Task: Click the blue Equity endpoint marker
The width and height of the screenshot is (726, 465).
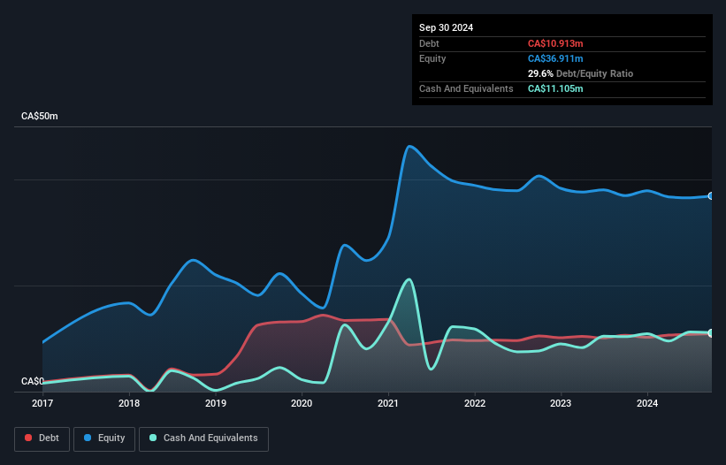Action: coord(711,196)
